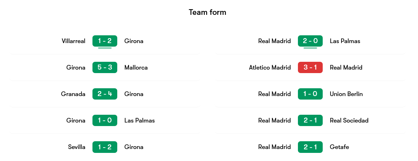Open the 2-1 score against Getafe

click(x=310, y=147)
